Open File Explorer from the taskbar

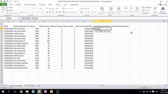pos(27,92)
